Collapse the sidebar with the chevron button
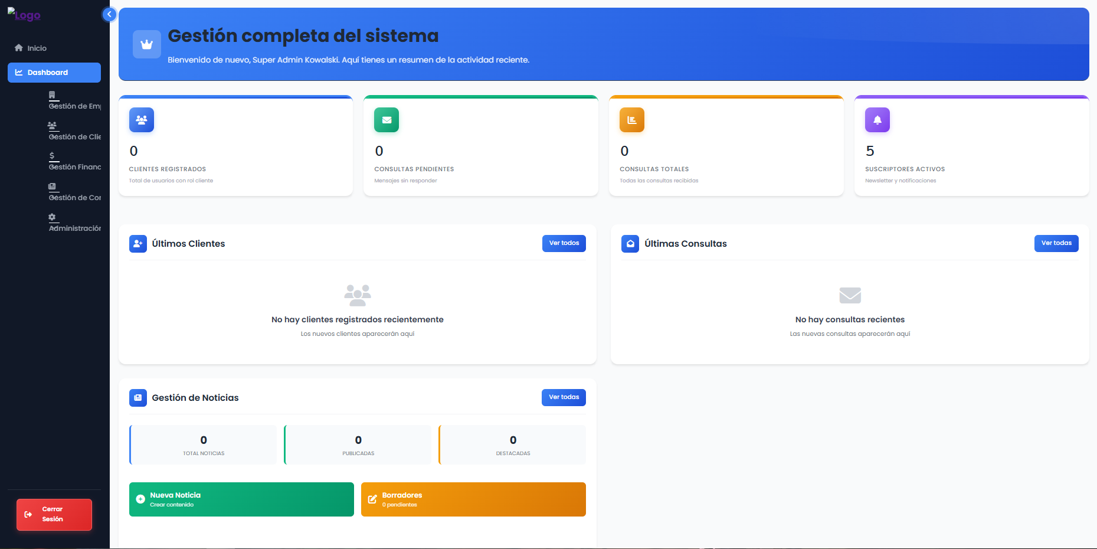 click(109, 14)
